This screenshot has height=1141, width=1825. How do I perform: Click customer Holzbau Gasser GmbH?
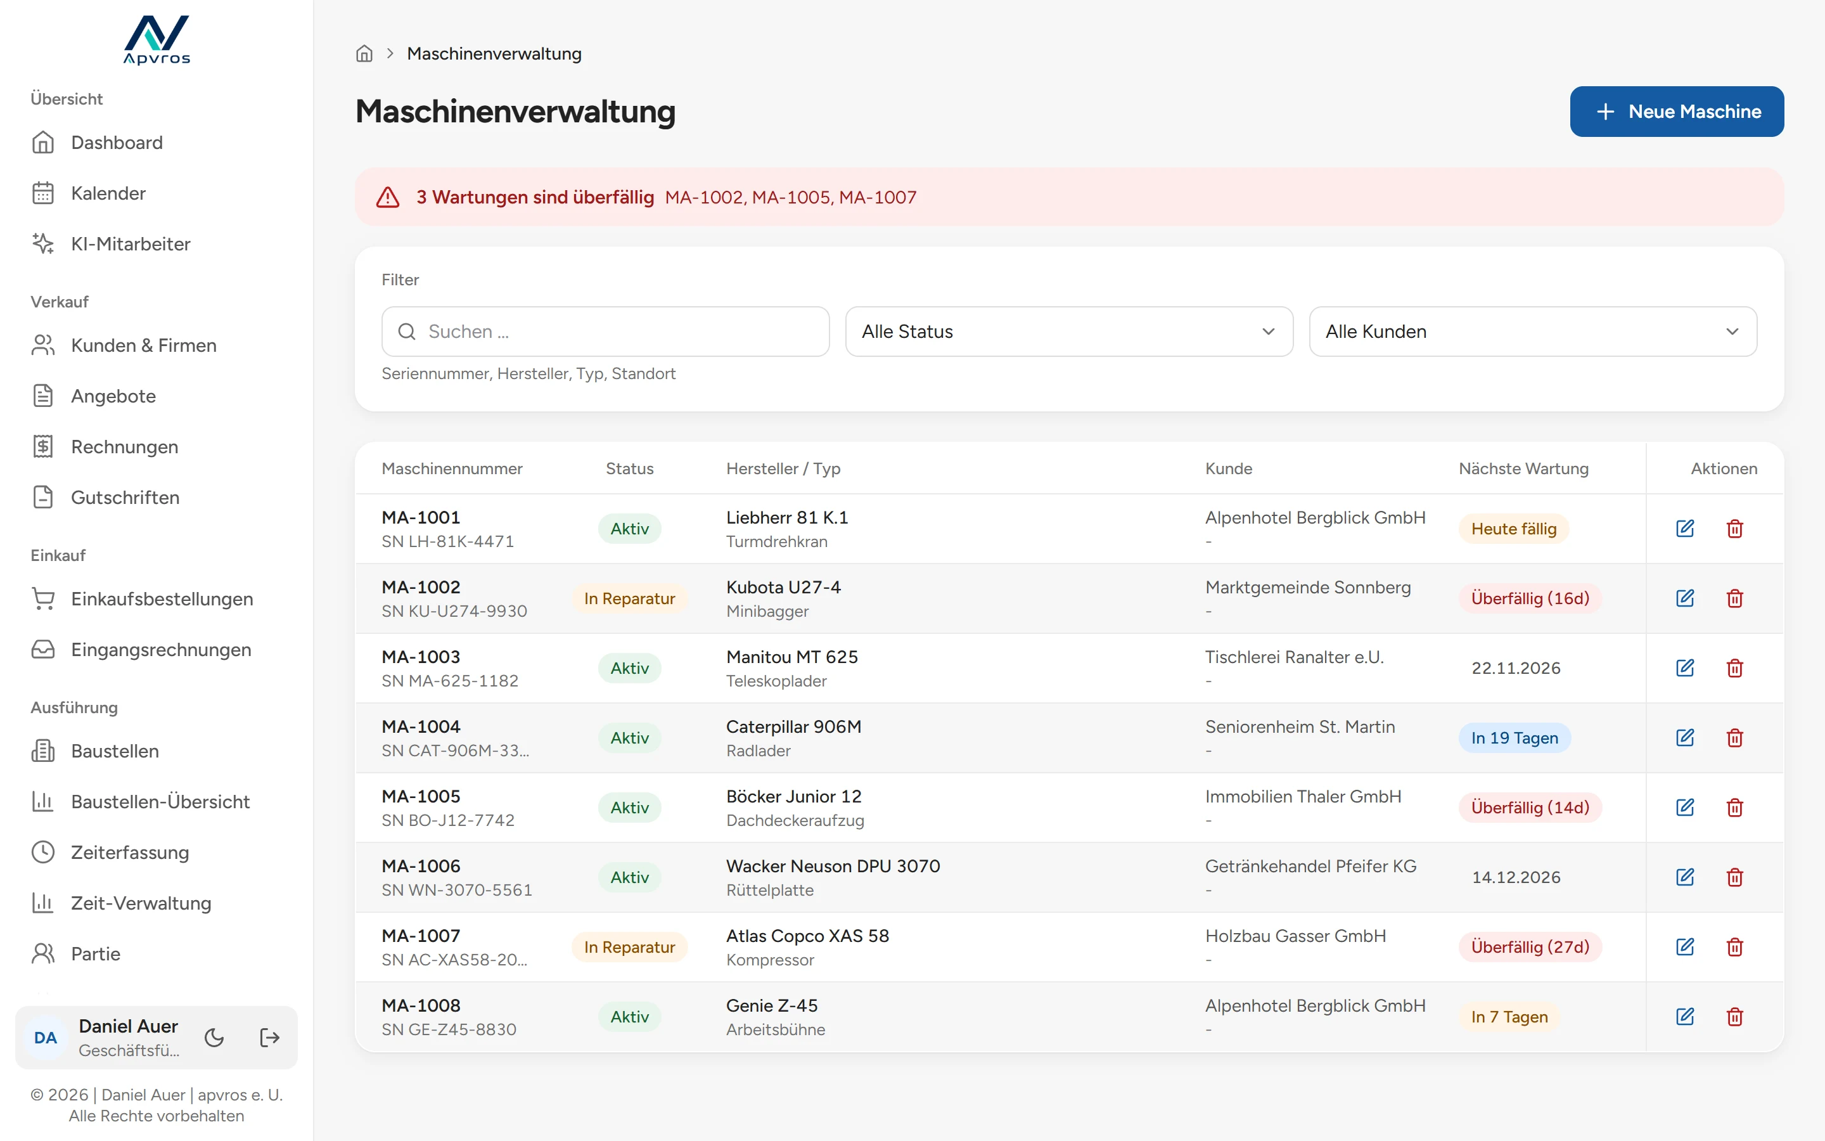pyautogui.click(x=1295, y=936)
